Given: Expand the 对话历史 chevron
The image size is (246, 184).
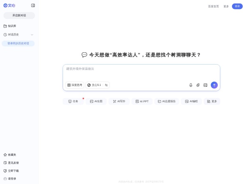Looking at the screenshot, I should click(x=32, y=35).
